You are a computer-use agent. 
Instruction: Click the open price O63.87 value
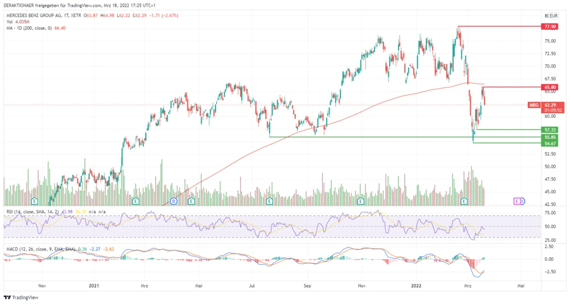(91, 15)
